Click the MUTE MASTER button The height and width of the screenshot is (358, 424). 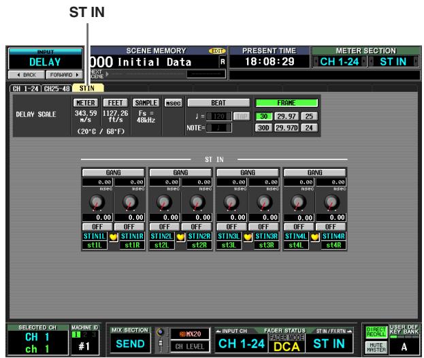click(x=376, y=347)
